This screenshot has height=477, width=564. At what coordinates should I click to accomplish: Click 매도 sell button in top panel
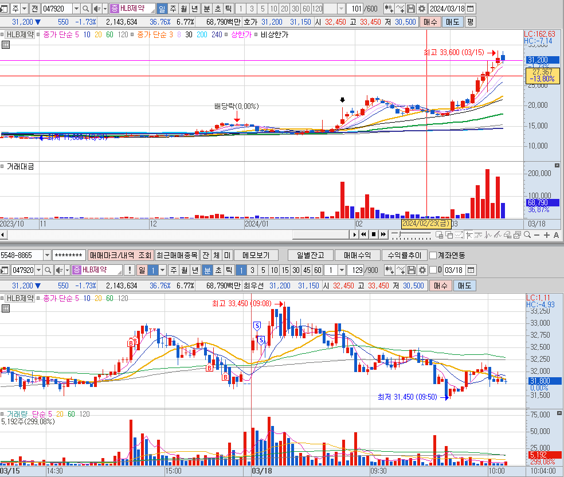[452, 22]
